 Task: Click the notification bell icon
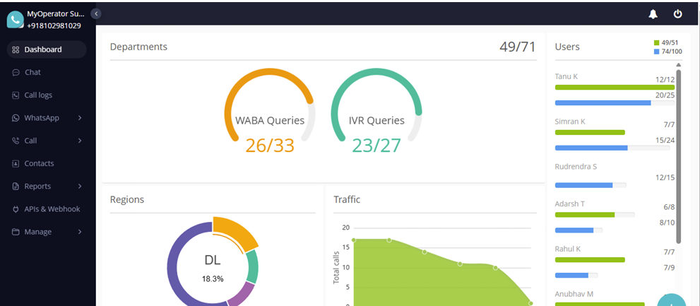point(653,13)
